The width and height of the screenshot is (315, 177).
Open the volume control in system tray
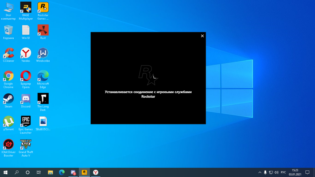pos(276,173)
